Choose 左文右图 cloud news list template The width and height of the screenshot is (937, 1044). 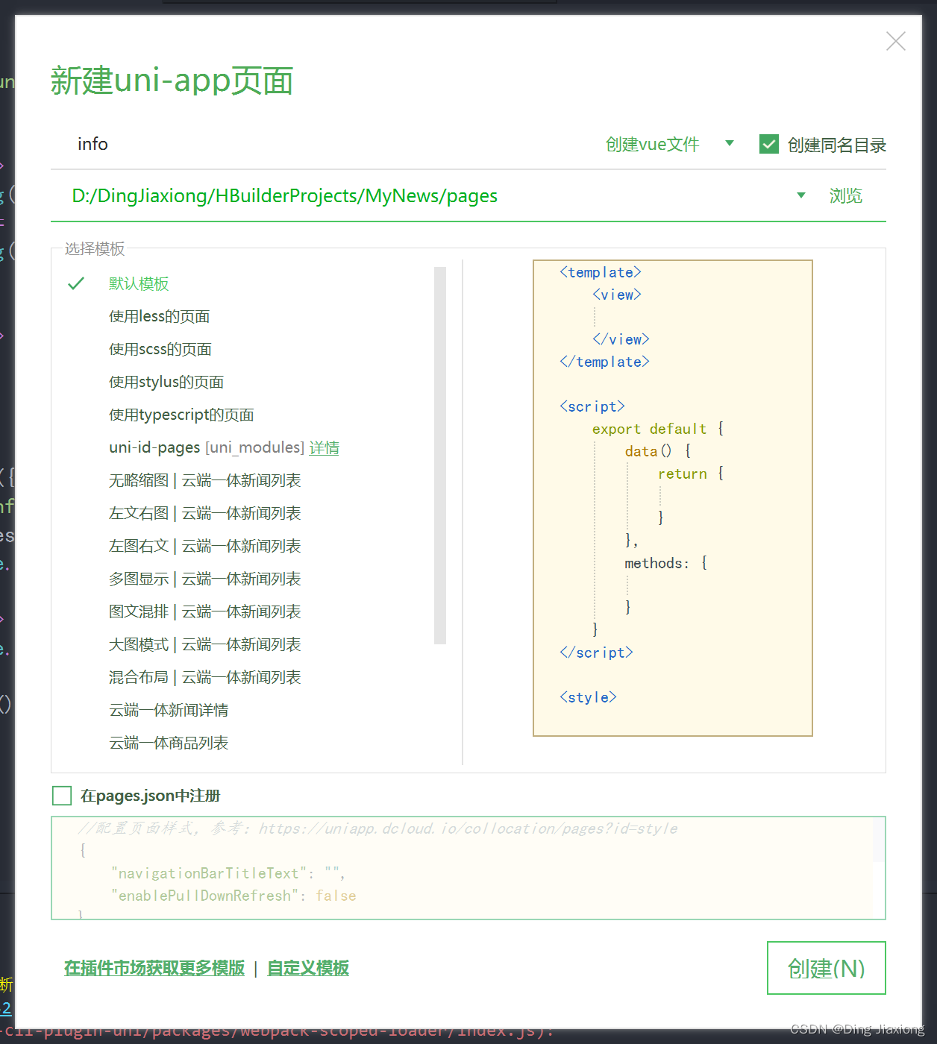[204, 513]
